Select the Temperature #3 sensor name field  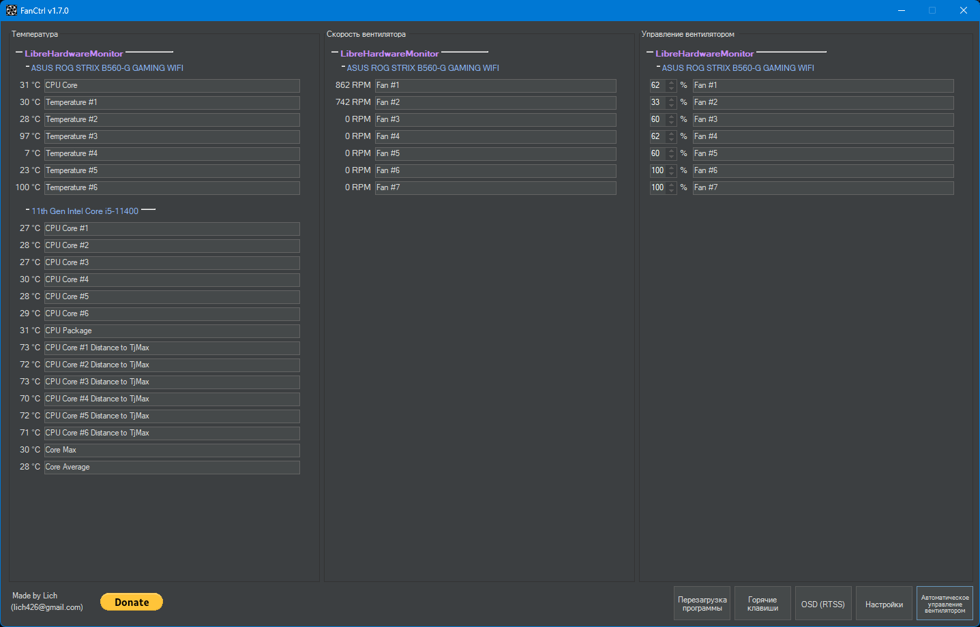tap(172, 136)
